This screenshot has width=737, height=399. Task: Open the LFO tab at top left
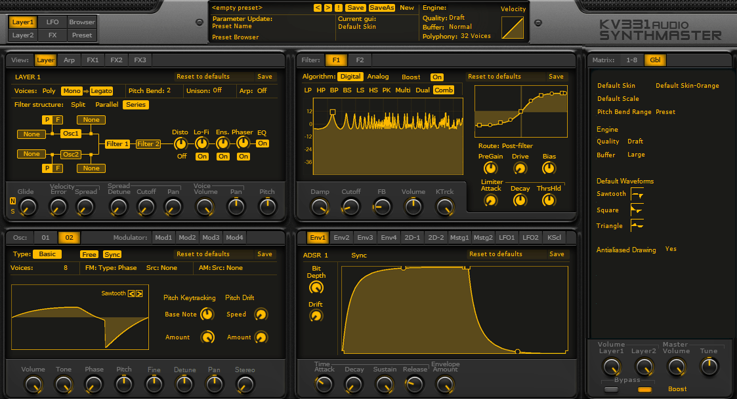[53, 22]
